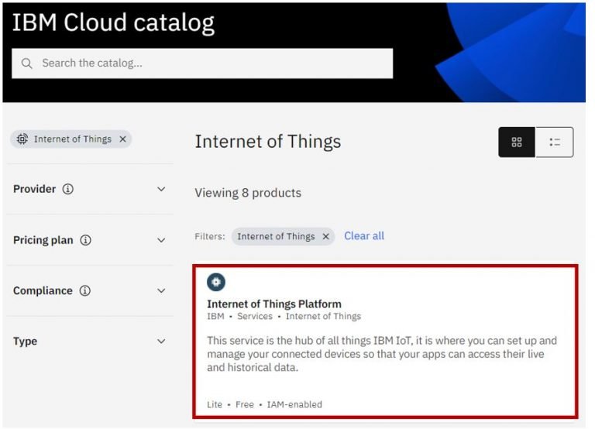The width and height of the screenshot is (595, 429).
Task: Click the Viewing 8 products text
Action: click(x=248, y=193)
